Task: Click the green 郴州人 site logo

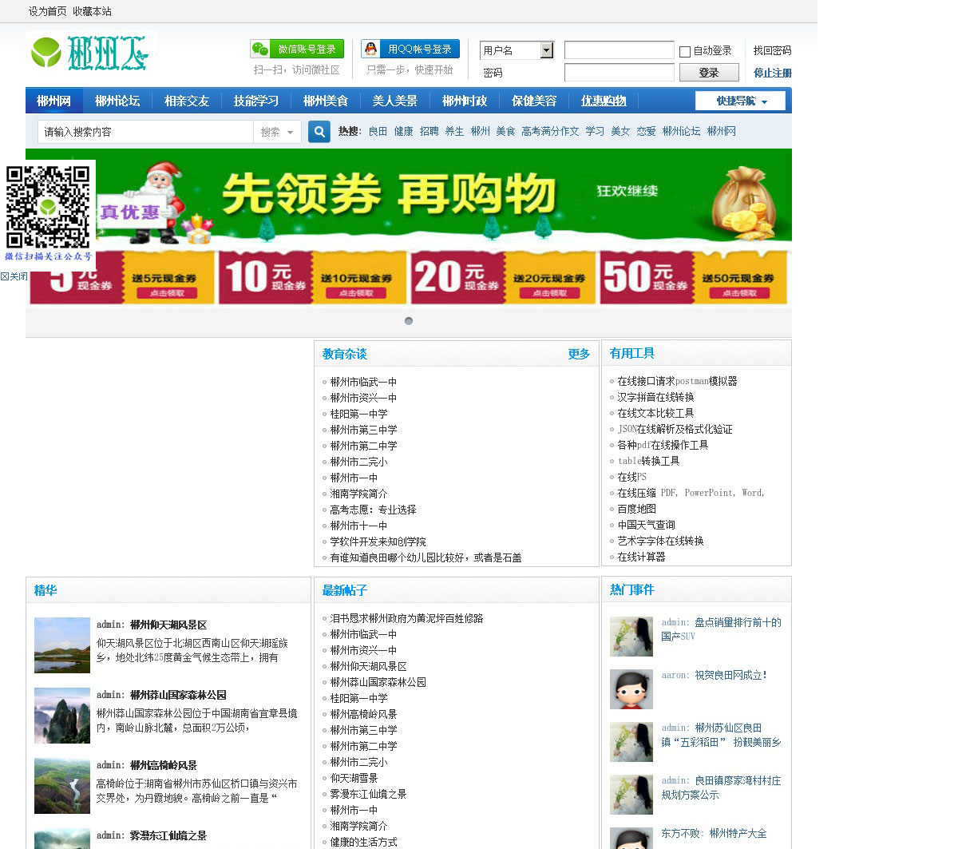Action: point(90,53)
